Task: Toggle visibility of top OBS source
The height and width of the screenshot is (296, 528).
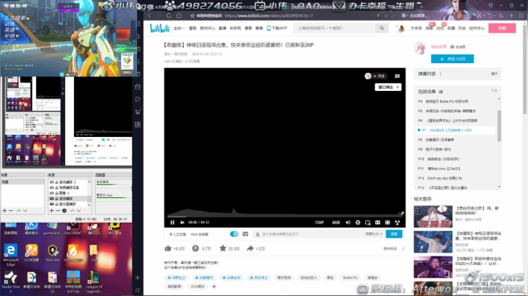Action: (x=51, y=182)
